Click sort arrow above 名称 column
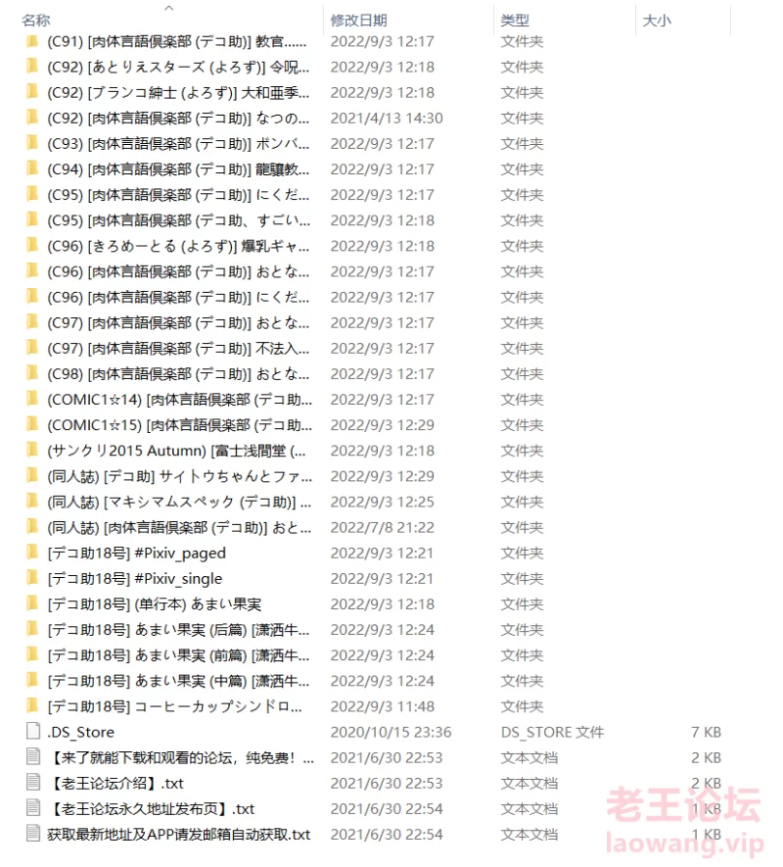Screen dimensions: 783x867 169,8
